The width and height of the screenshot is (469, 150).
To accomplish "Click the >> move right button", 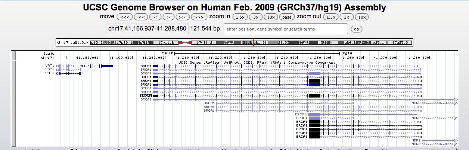I will pos(183,17).
